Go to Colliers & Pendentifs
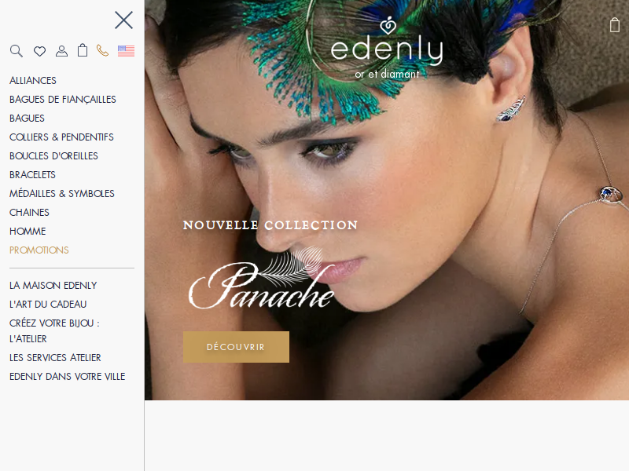This screenshot has width=629, height=471. tap(61, 137)
